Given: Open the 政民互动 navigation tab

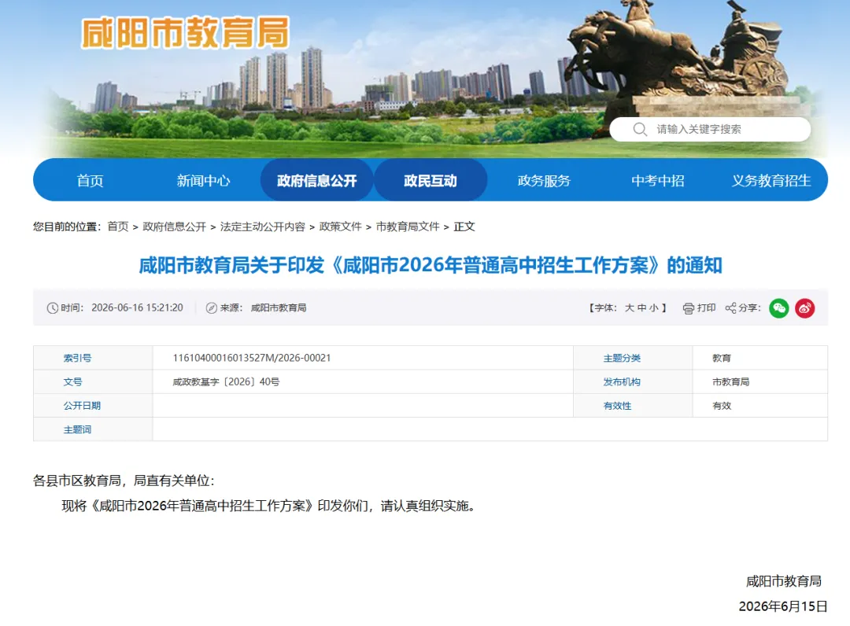Looking at the screenshot, I should (431, 180).
